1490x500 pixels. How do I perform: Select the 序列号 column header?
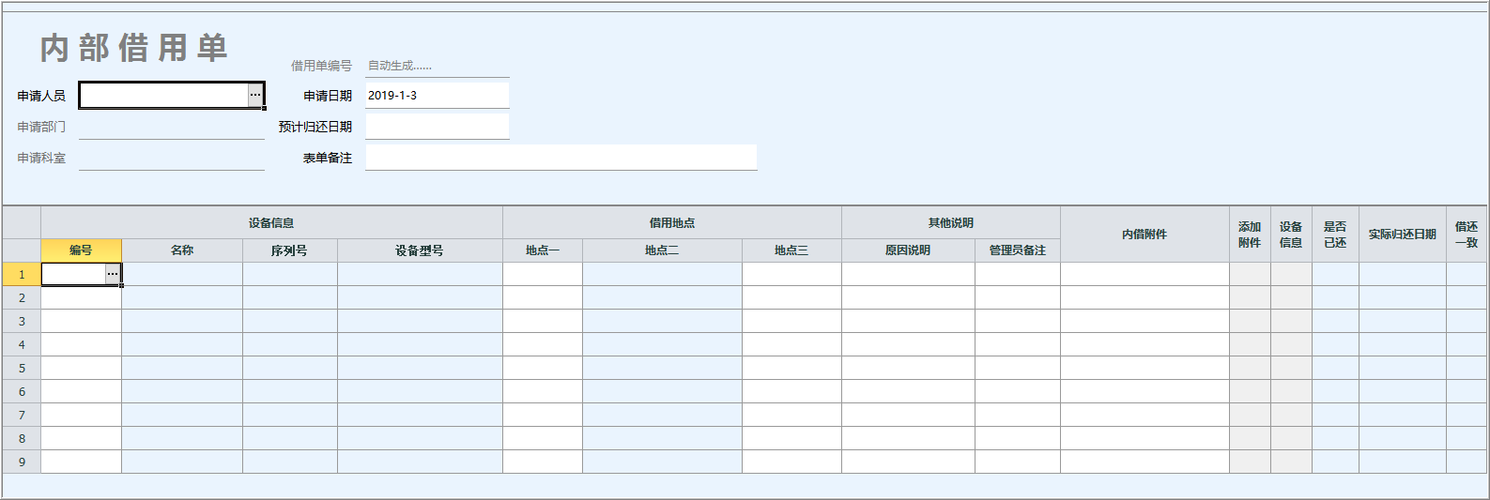click(x=290, y=250)
